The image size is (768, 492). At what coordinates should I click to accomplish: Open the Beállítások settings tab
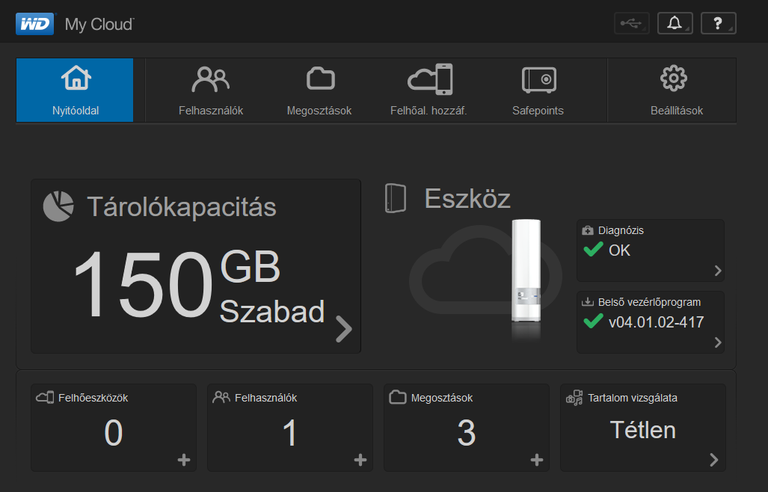677,90
